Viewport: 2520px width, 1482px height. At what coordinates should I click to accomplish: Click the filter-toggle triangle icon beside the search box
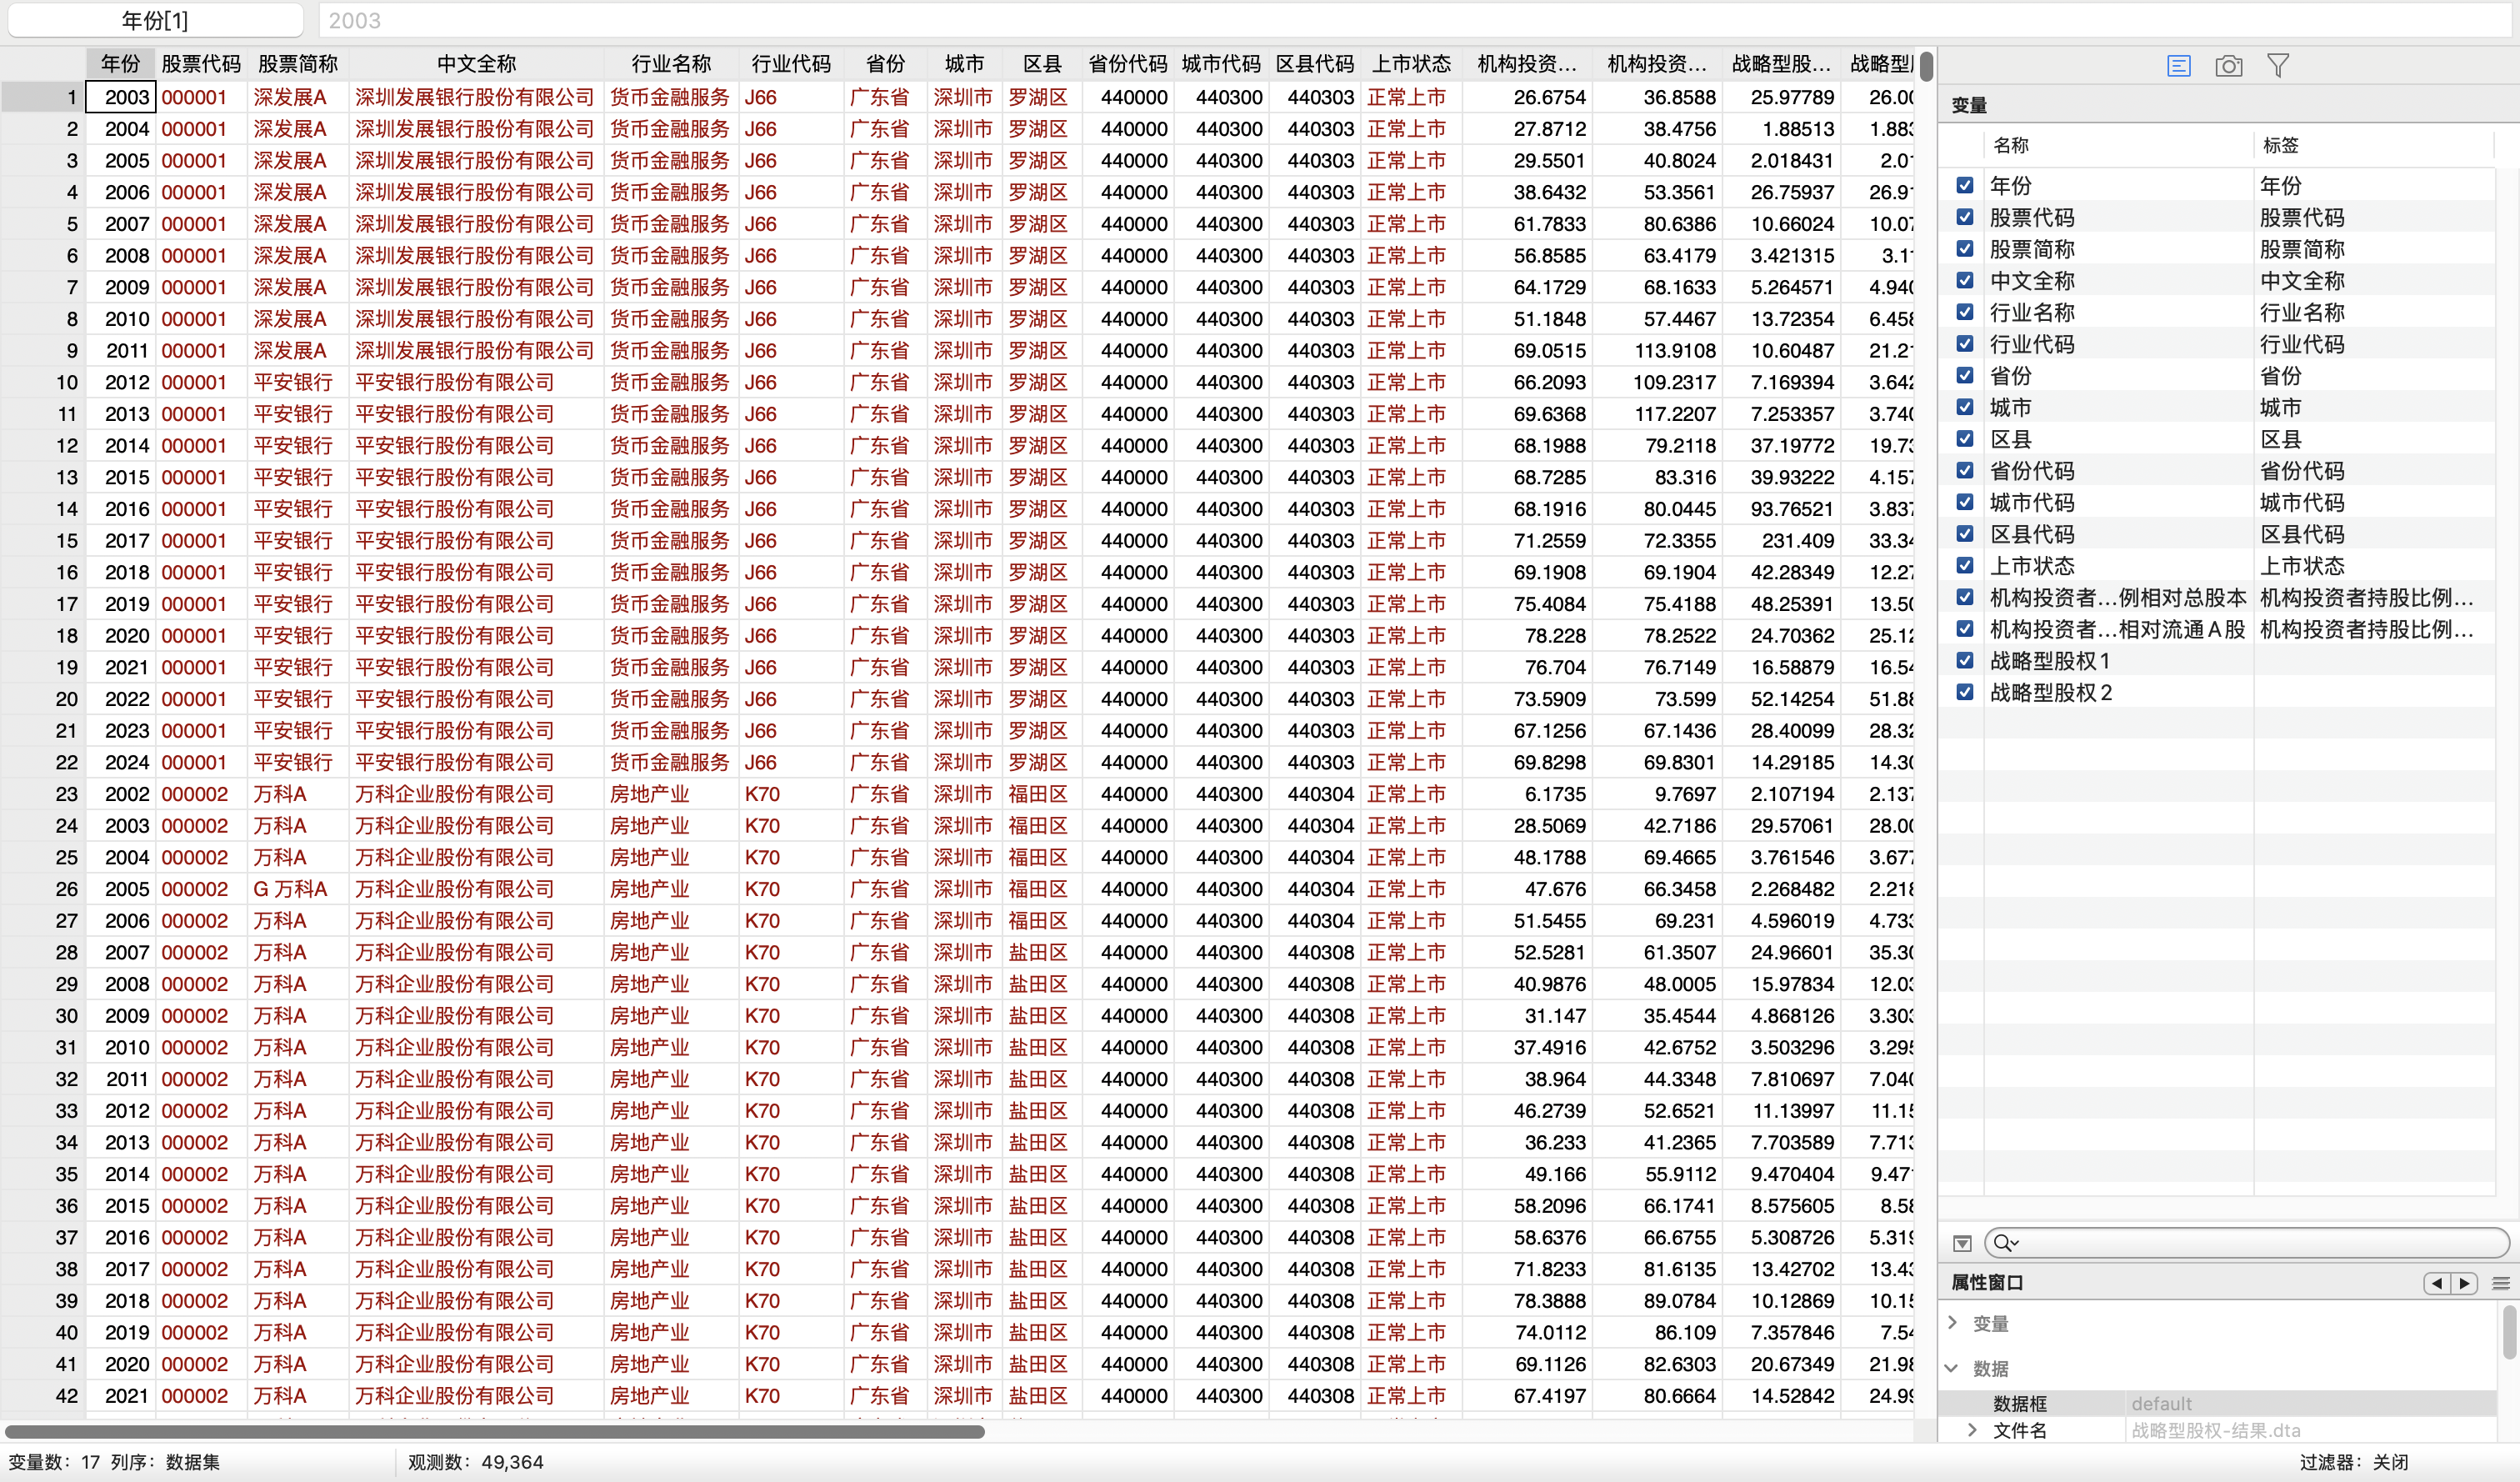(1962, 1243)
